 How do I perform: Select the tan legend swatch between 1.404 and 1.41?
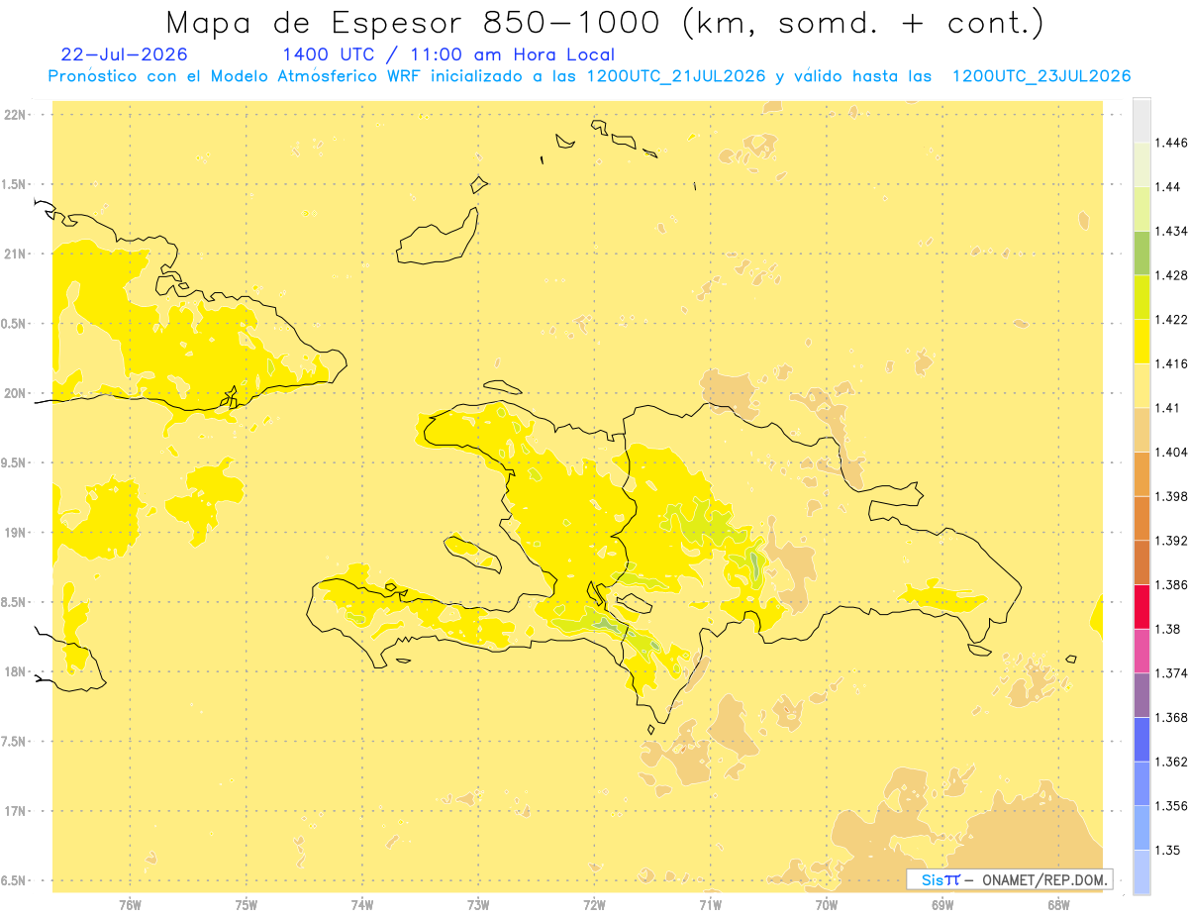point(1141,430)
